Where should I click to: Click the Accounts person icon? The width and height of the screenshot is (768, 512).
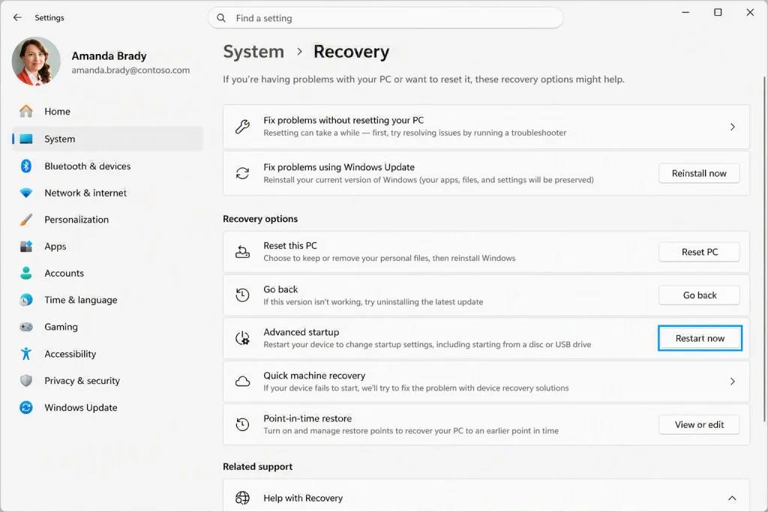(26, 273)
